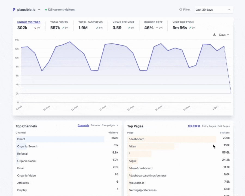Download chart data via download icon

[x=214, y=35]
